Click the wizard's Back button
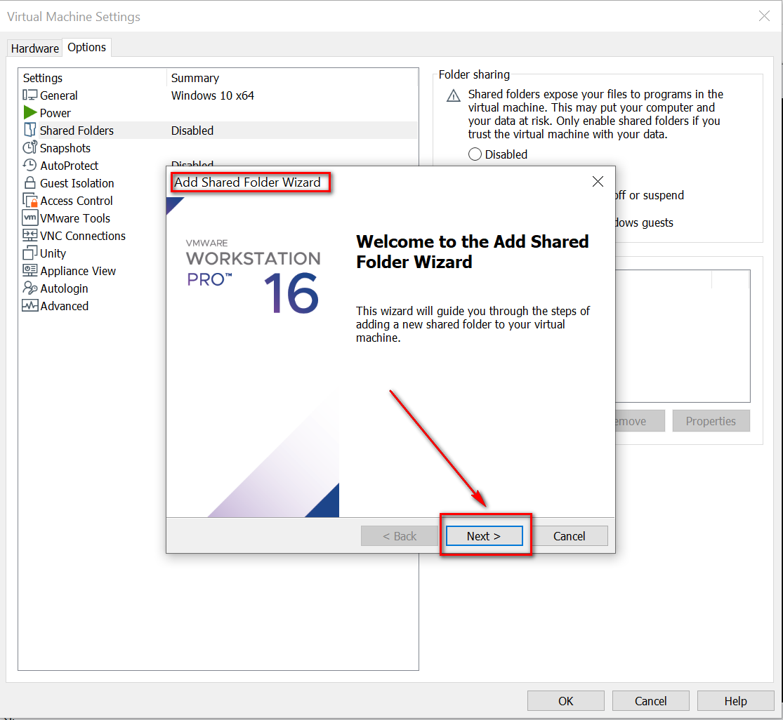 (400, 536)
